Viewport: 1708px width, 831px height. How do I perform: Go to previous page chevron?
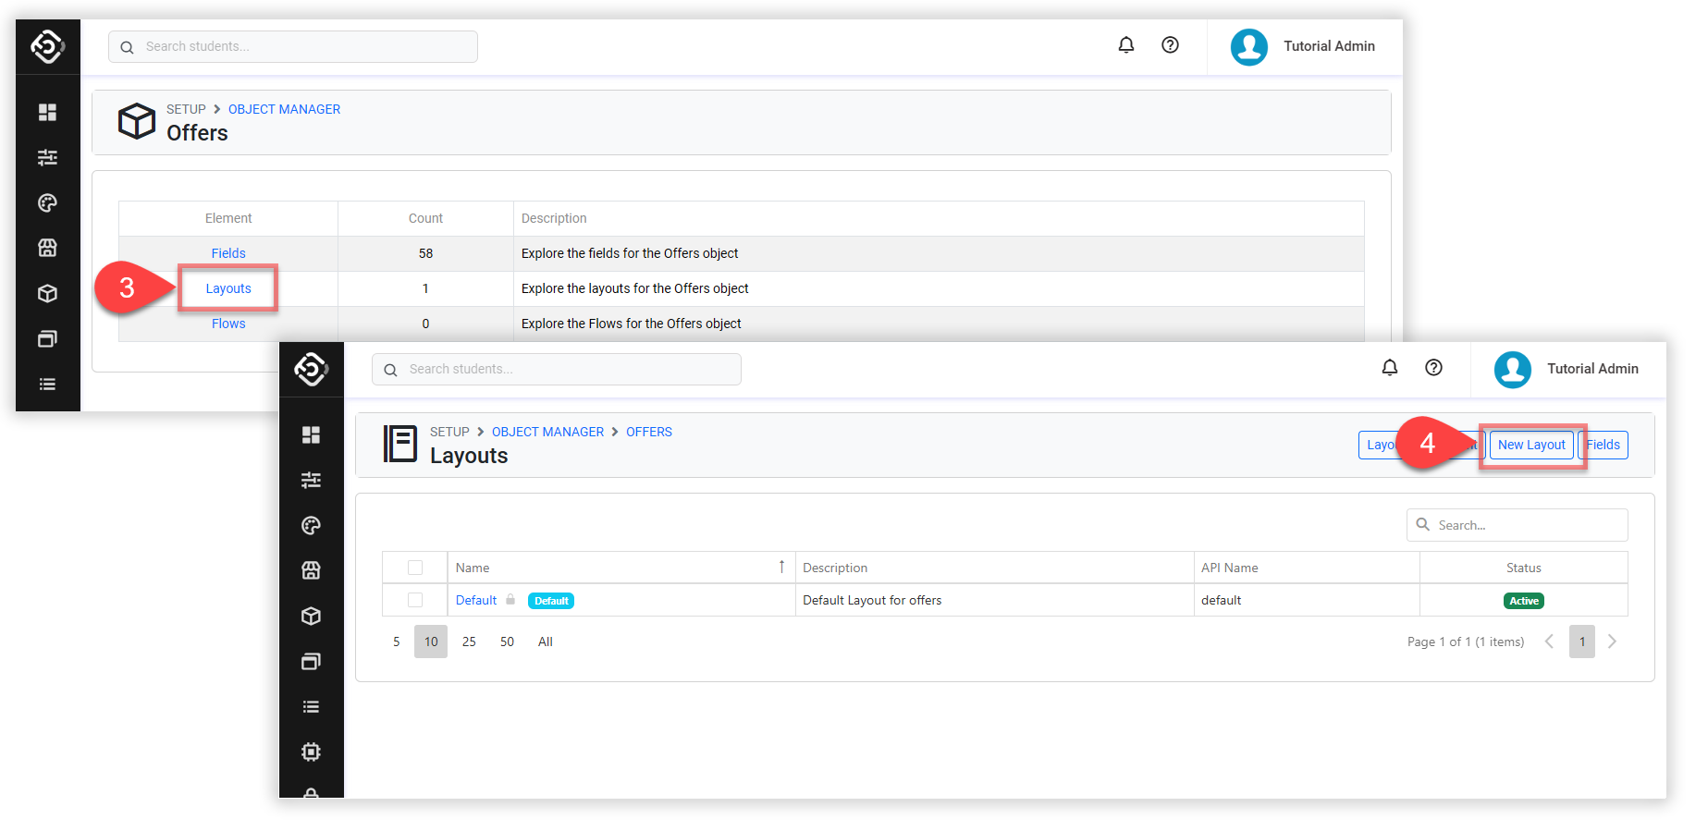point(1549,642)
